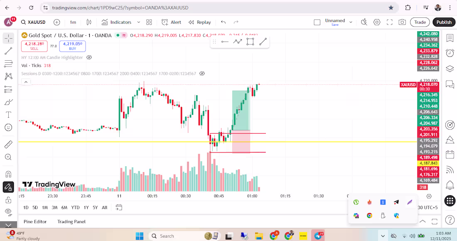457x241 pixels.
Task: Open chart settings via the gear icon
Action: (x=377, y=22)
